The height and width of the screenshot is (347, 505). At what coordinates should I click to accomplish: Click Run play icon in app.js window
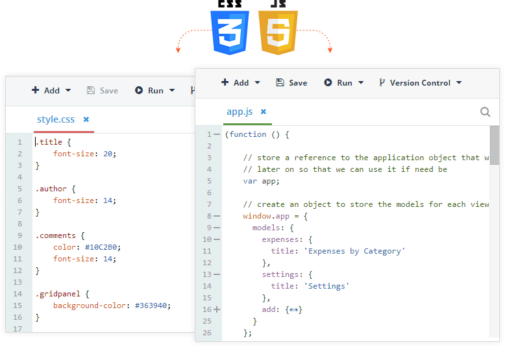click(x=328, y=83)
